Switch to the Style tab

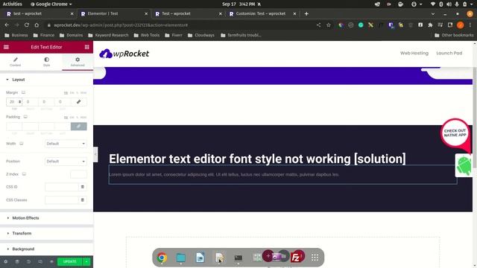click(46, 62)
